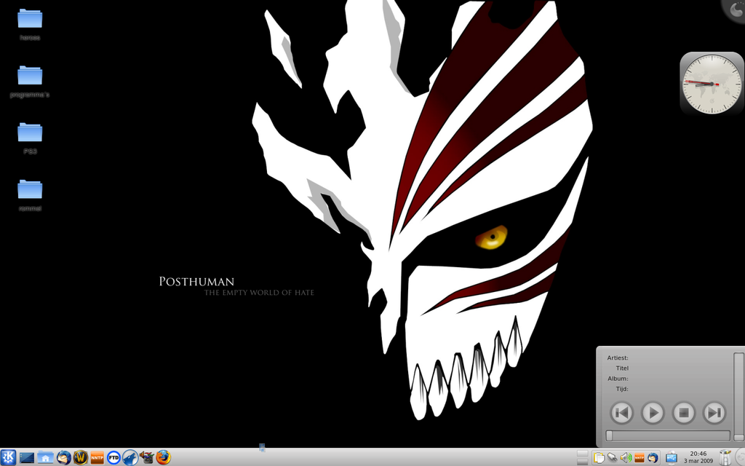Click the track position slider in media widget

click(x=668, y=435)
